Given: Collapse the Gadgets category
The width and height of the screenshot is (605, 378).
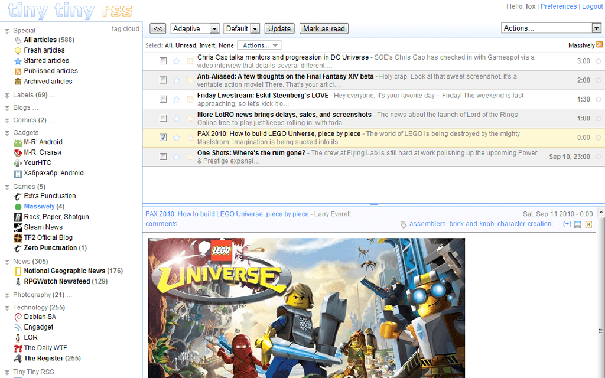Looking at the screenshot, I should (6, 133).
